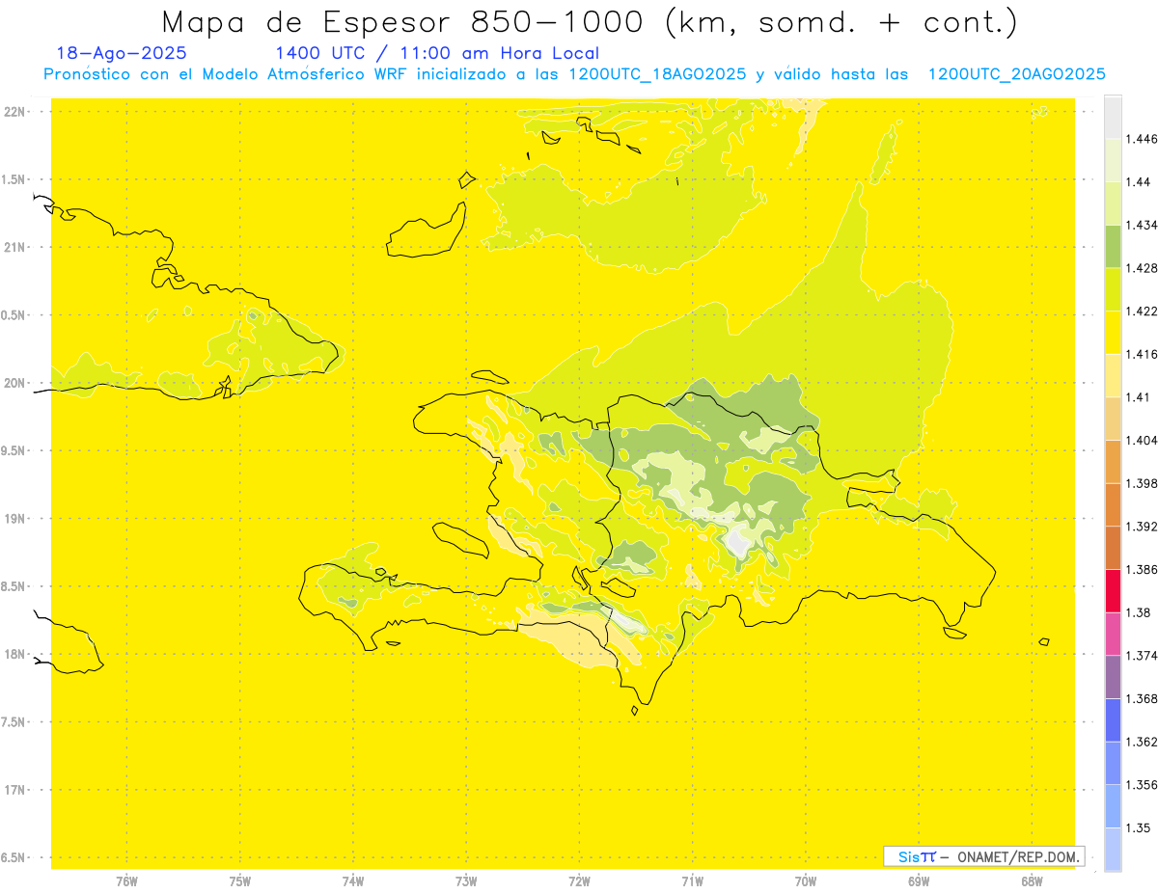1158x894 pixels.
Task: Click the '22N' latitude label
Action: pyautogui.click(x=14, y=112)
